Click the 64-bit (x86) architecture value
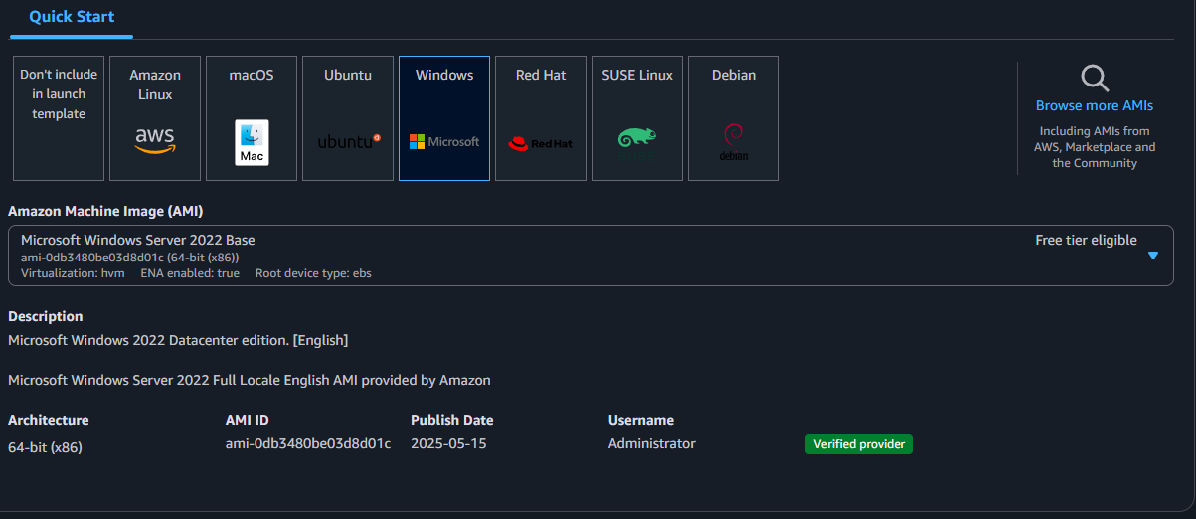This screenshot has width=1196, height=519. [45, 447]
